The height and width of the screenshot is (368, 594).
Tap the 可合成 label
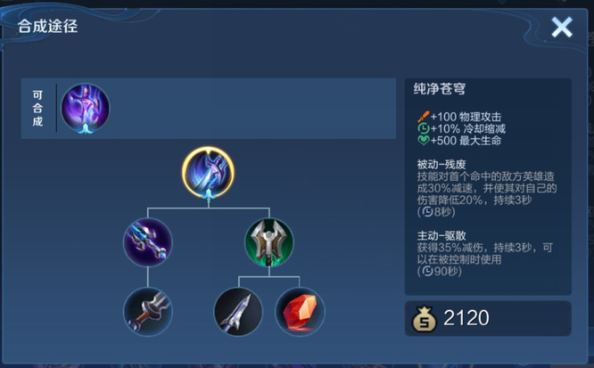click(x=37, y=109)
